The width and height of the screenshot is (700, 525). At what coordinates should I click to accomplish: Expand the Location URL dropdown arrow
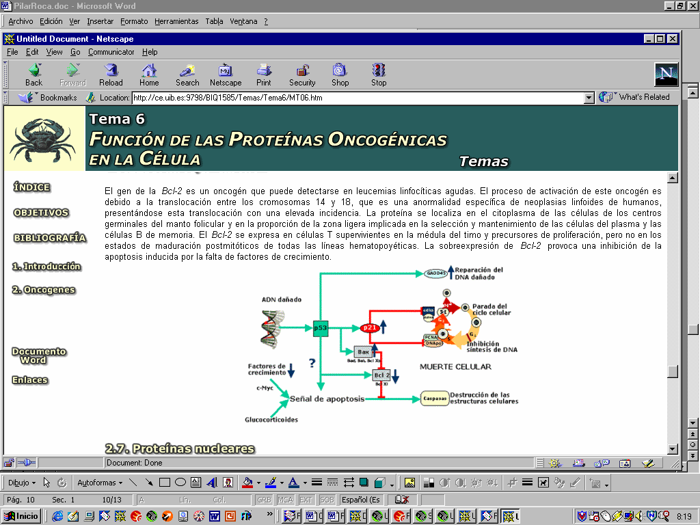click(x=589, y=98)
